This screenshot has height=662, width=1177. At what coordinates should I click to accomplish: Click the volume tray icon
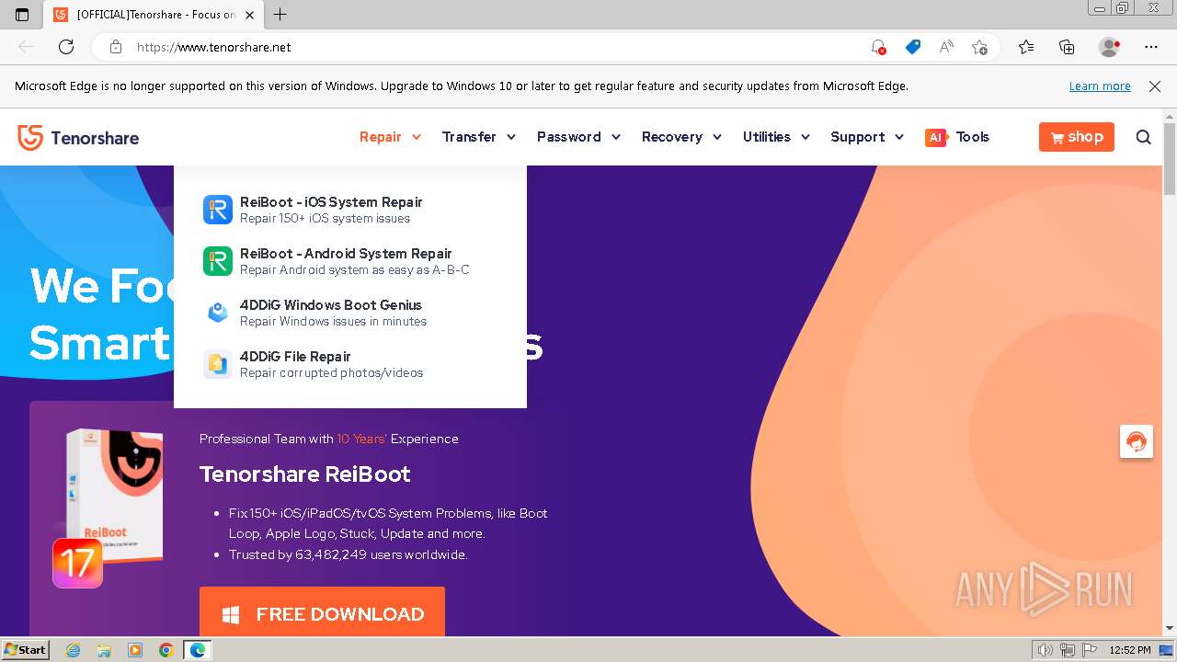[x=1046, y=650]
